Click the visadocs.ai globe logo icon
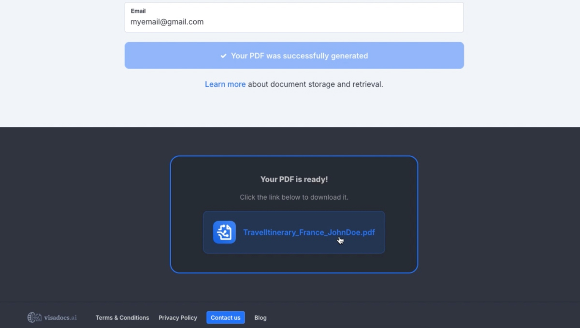Image resolution: width=580 pixels, height=328 pixels. 34,317
